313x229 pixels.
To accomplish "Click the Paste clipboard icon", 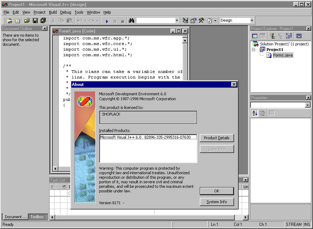I will point(69,21).
